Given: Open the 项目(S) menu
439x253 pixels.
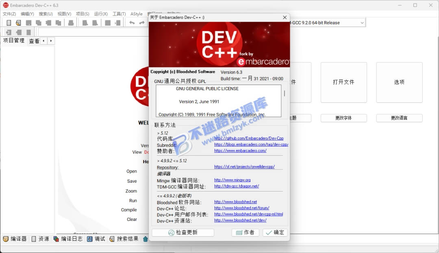Looking at the screenshot, I should click(x=83, y=14).
